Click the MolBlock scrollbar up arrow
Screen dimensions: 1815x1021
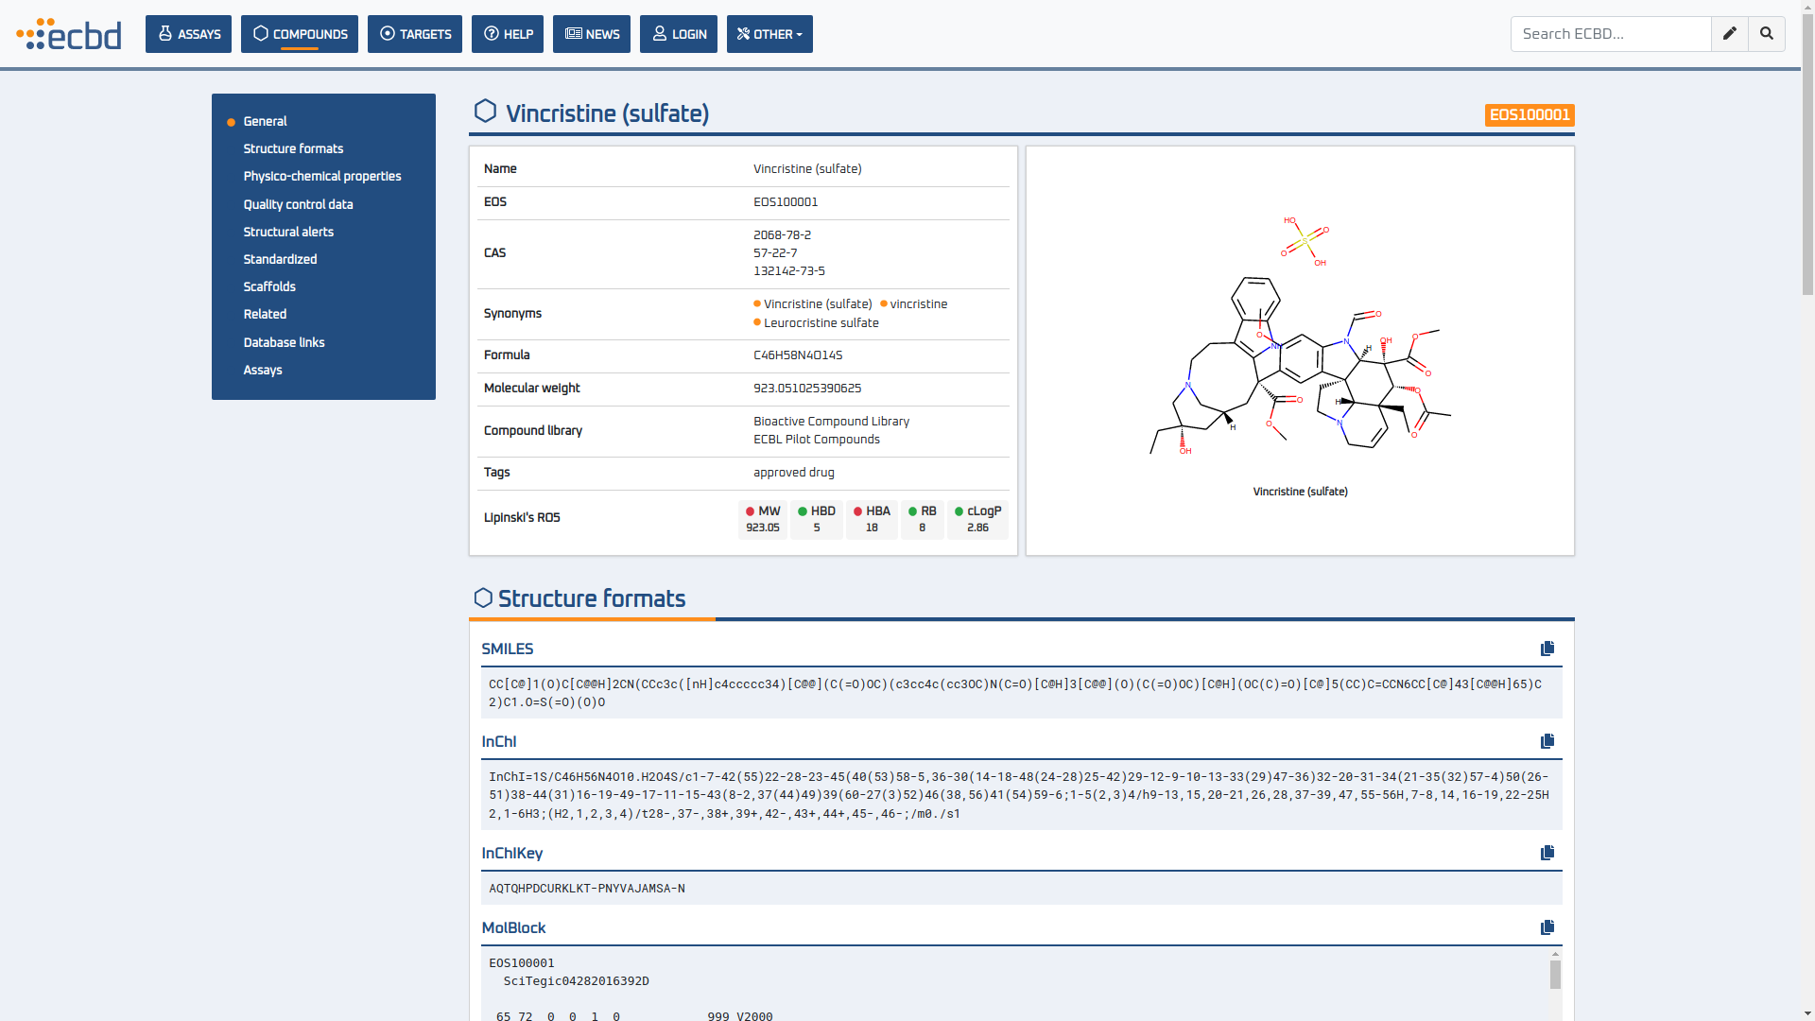point(1555,955)
